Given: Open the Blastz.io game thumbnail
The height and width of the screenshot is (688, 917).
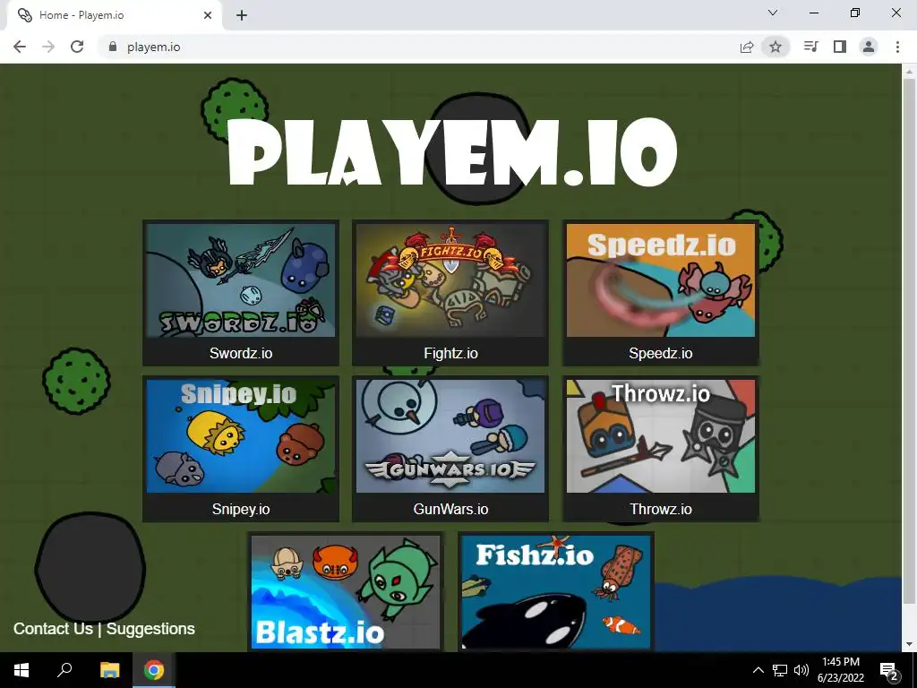Looking at the screenshot, I should tap(346, 592).
